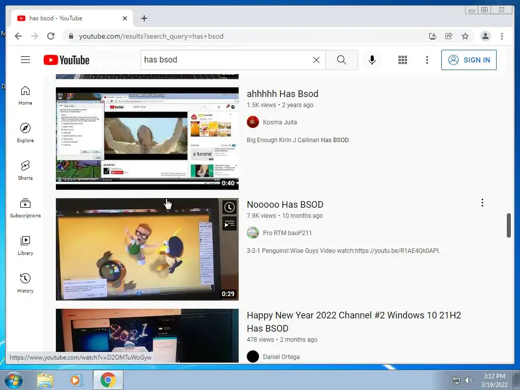View site information lock icon

71,36
